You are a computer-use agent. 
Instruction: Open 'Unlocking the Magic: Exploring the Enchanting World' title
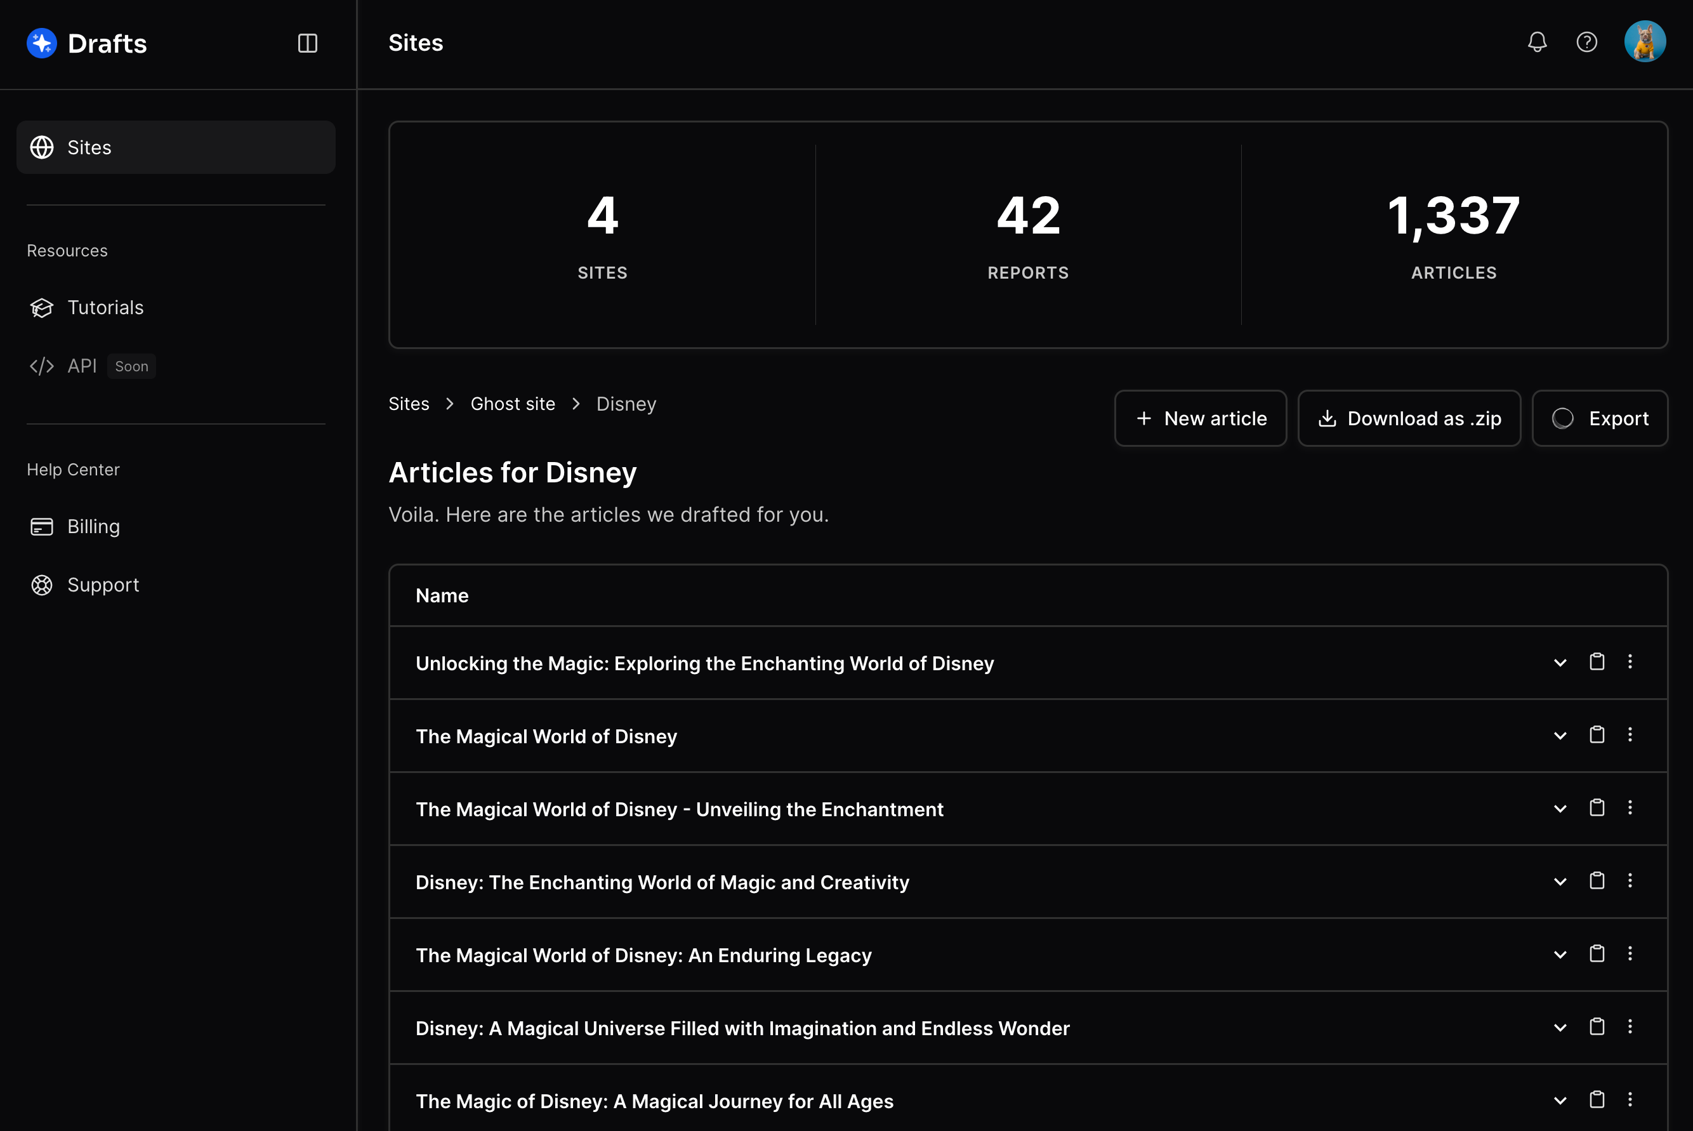click(704, 664)
